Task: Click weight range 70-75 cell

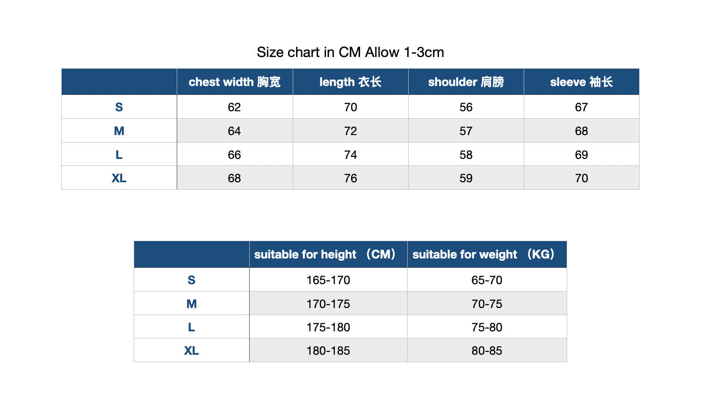Action: tap(487, 304)
